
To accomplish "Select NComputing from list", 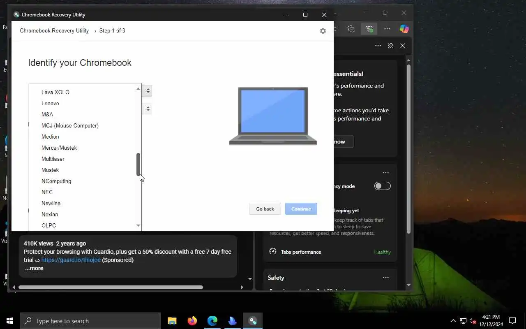I will pyautogui.click(x=85, y=181).
